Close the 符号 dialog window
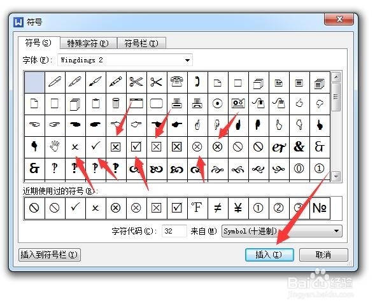The width and height of the screenshot is (375, 308). pos(339,19)
